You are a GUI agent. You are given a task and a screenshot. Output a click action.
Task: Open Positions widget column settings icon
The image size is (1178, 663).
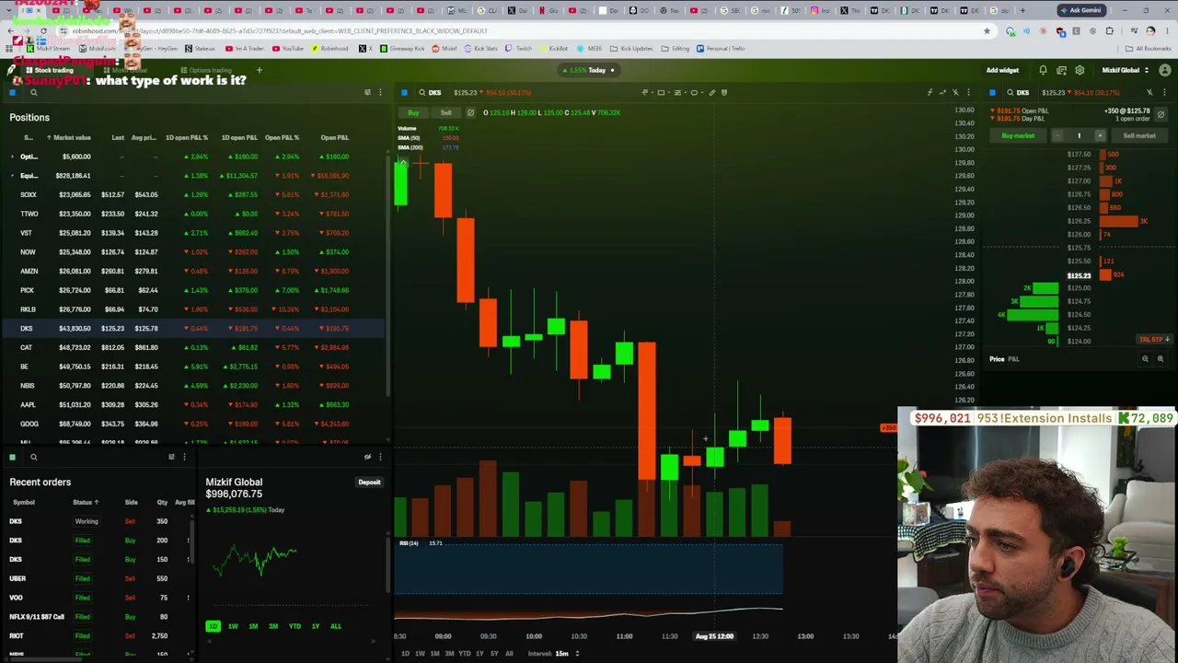(x=367, y=92)
